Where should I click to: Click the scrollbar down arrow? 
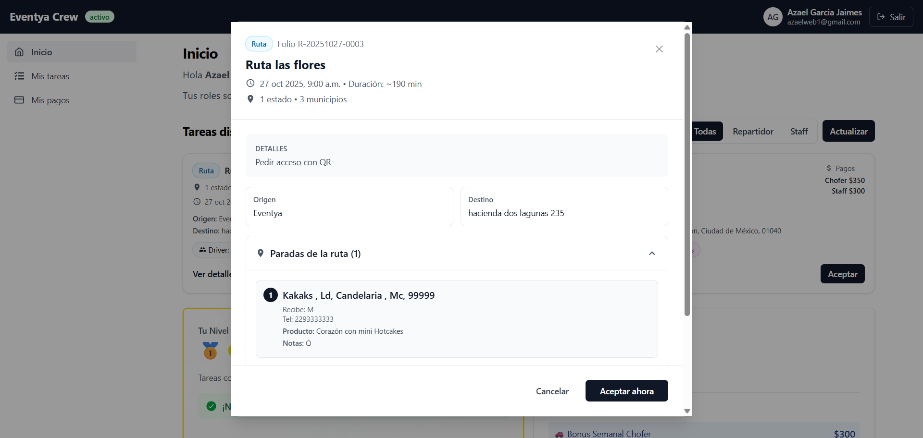coord(687,411)
